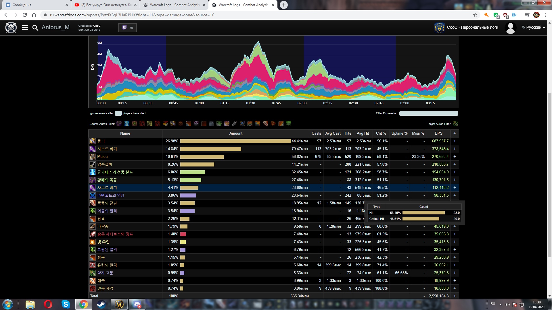Open the Русский language dropdown
The image size is (552, 310).
(x=533, y=28)
